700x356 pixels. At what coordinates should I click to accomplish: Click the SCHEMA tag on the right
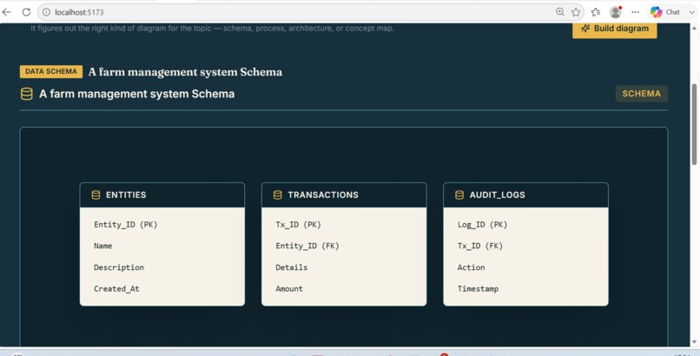pyautogui.click(x=642, y=94)
